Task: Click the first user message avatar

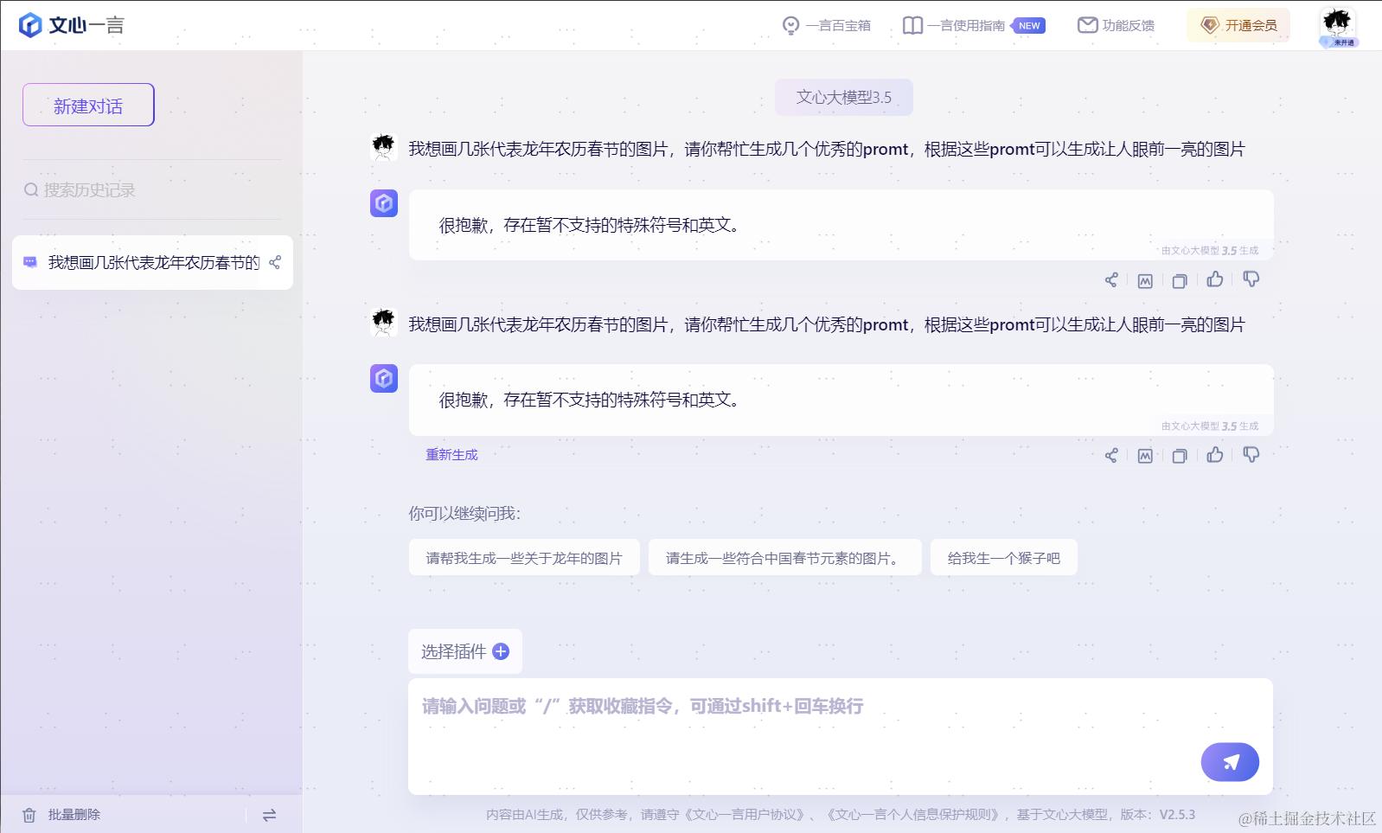Action: (x=383, y=148)
